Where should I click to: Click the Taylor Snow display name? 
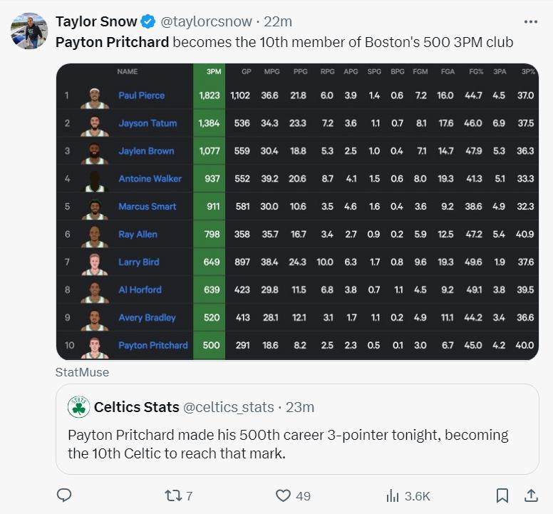coord(96,22)
